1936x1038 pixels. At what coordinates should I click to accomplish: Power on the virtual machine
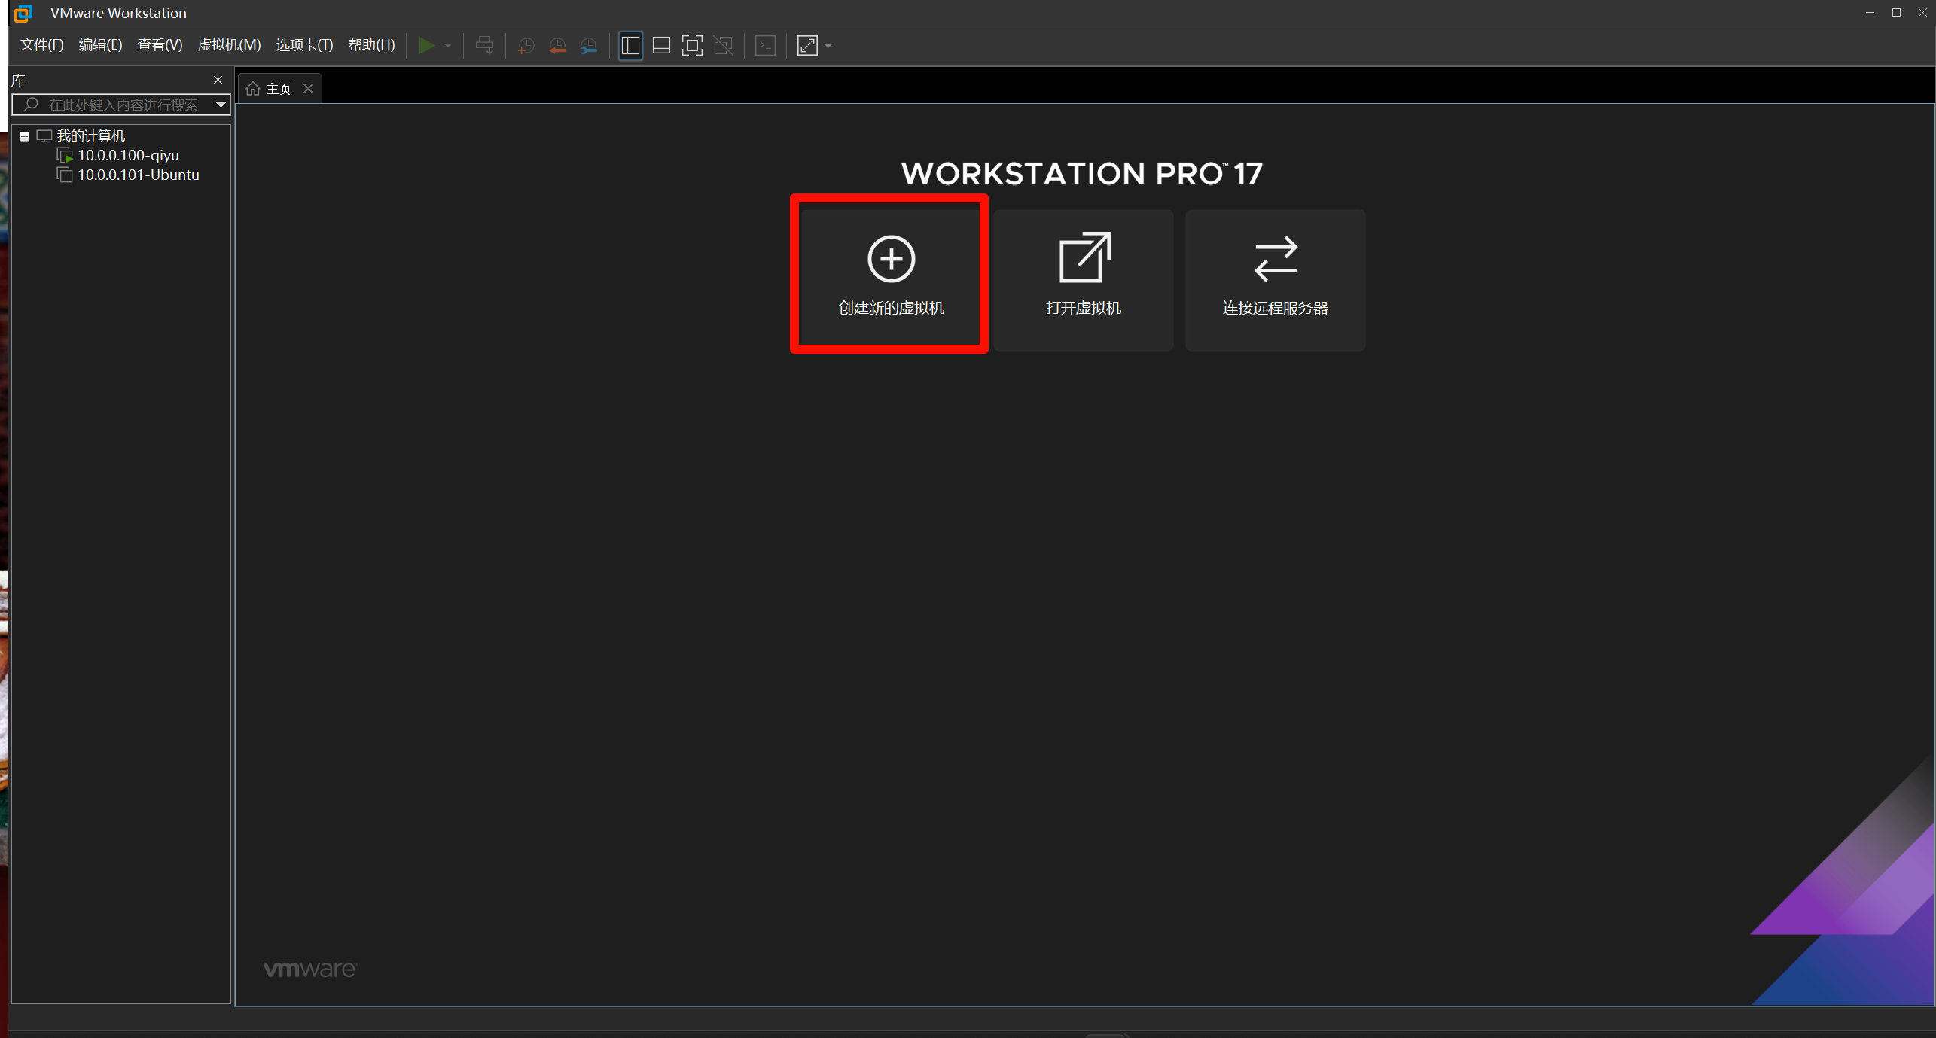coord(428,45)
